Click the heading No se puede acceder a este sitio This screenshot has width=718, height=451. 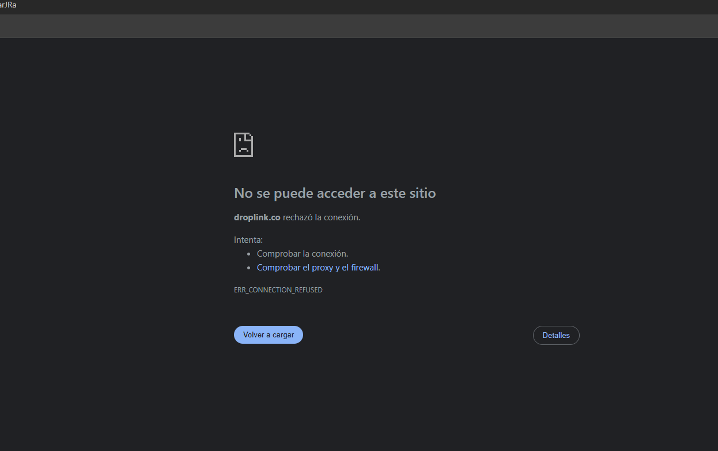pos(335,193)
